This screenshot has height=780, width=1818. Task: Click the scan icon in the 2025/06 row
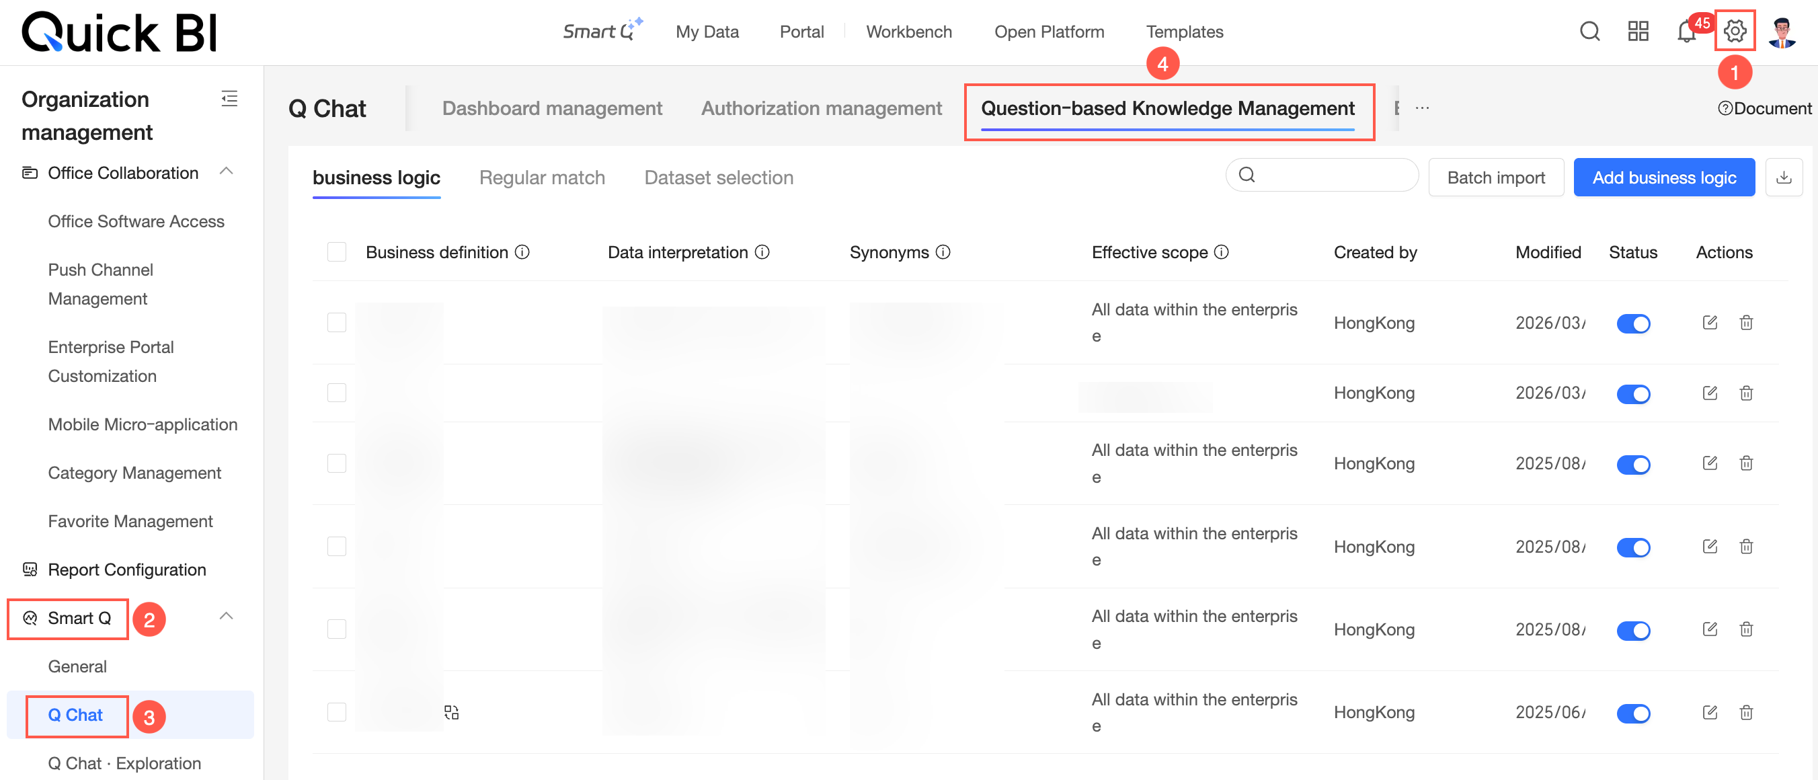click(x=452, y=712)
